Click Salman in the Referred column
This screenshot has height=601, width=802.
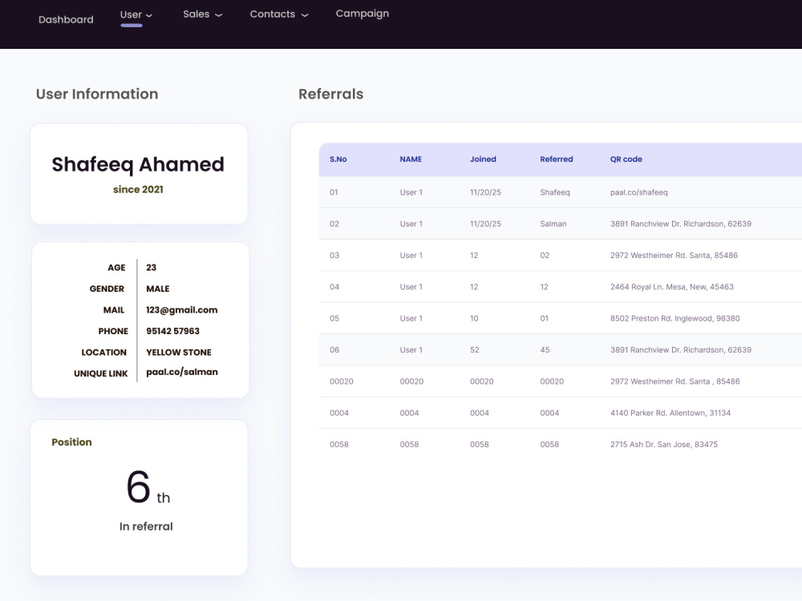point(553,224)
